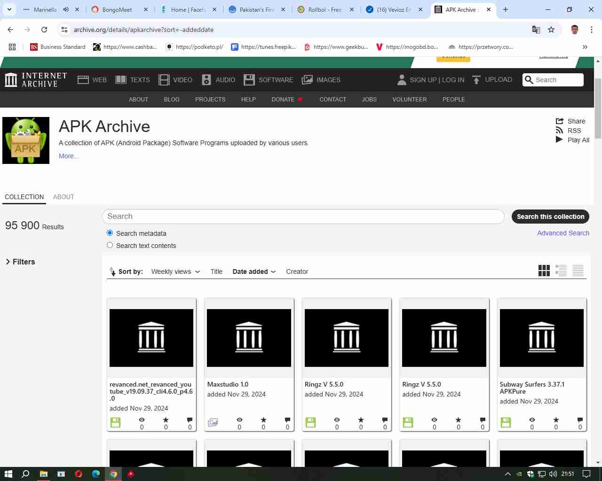The height and width of the screenshot is (481, 602).
Task: Open the Web section icon
Action: point(83,80)
